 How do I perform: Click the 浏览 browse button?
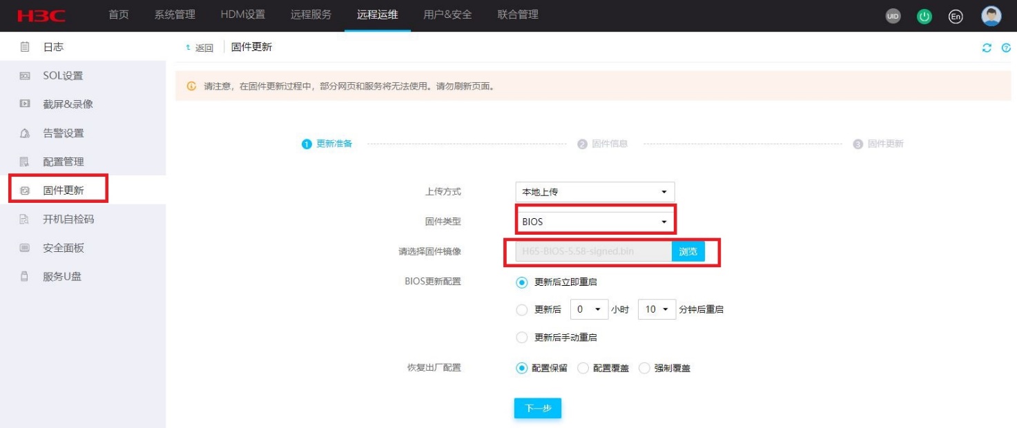click(x=688, y=251)
